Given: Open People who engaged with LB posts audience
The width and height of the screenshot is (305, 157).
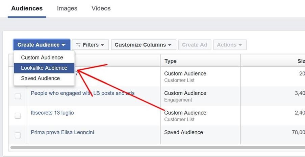Looking at the screenshot, I should (x=83, y=93).
